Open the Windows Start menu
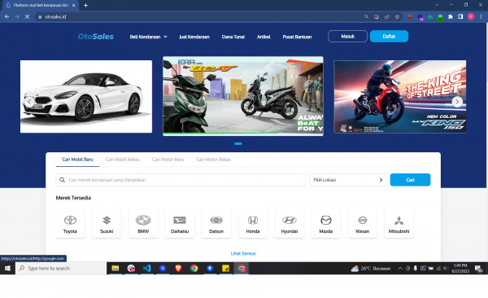Image resolution: width=488 pixels, height=298 pixels. coord(7,268)
